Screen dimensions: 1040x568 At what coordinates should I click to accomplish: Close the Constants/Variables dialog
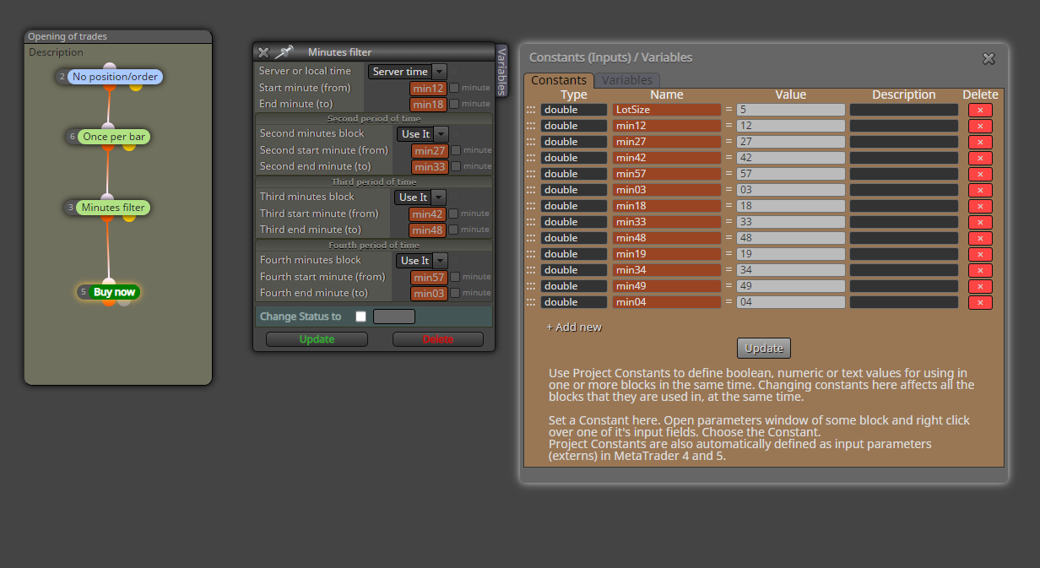click(x=989, y=58)
